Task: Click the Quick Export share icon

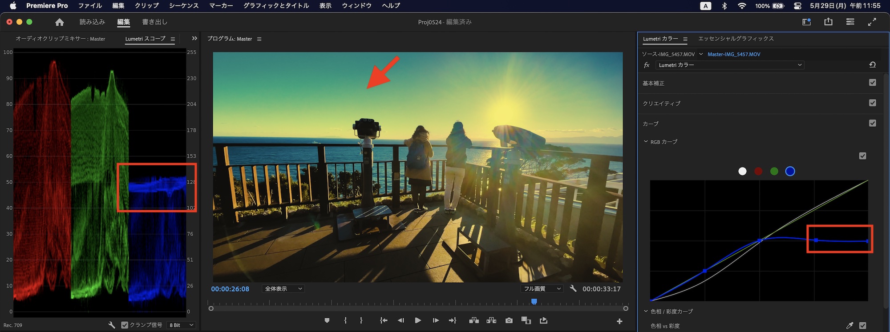Action: (828, 22)
